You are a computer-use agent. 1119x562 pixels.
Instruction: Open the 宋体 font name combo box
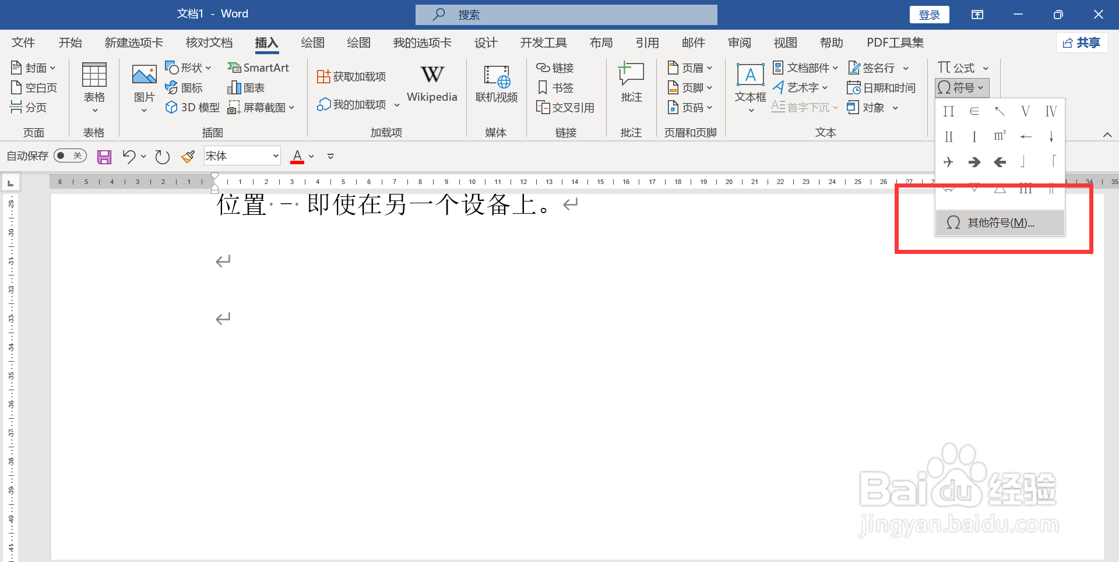click(242, 156)
